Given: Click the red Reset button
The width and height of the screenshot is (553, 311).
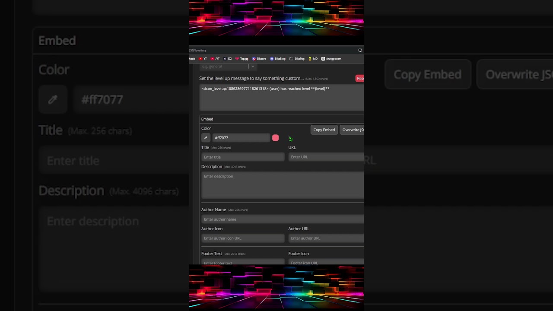Looking at the screenshot, I should point(359,78).
